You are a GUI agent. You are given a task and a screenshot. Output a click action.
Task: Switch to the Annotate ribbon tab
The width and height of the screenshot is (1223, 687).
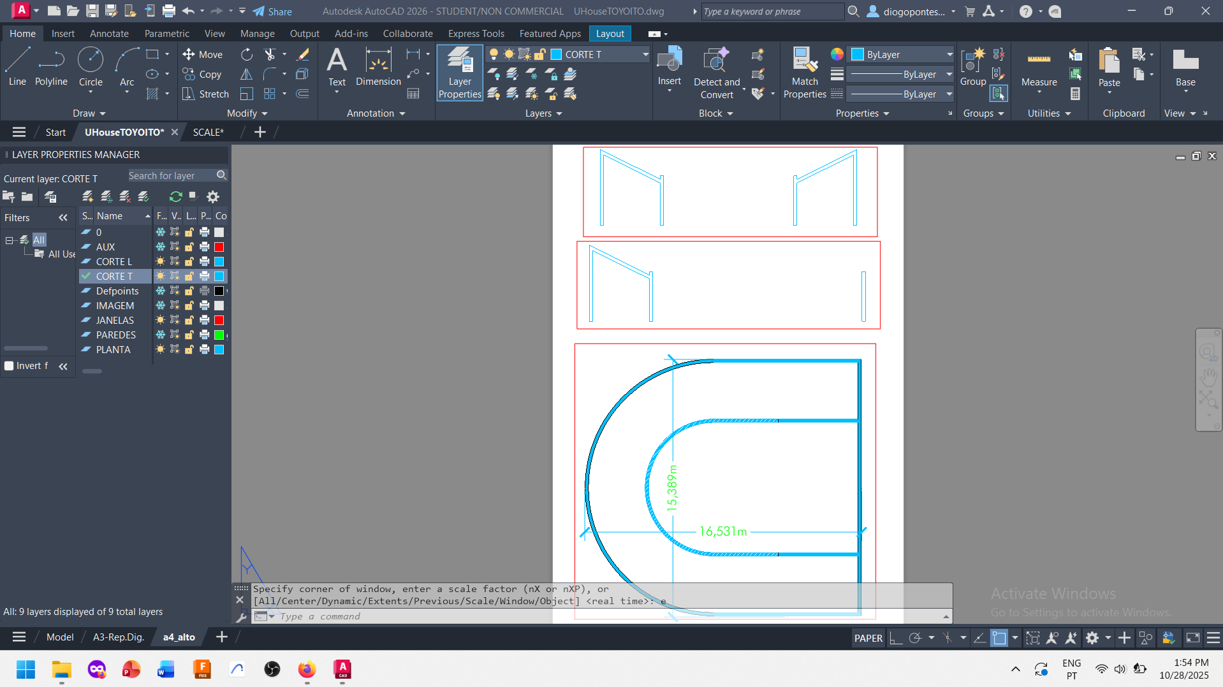(x=109, y=34)
